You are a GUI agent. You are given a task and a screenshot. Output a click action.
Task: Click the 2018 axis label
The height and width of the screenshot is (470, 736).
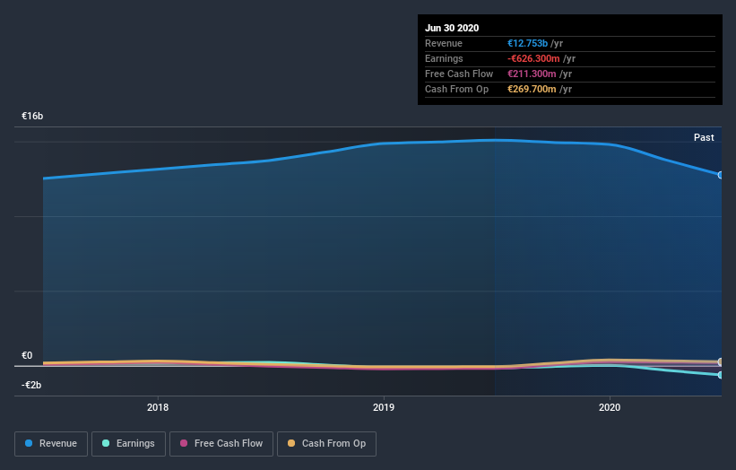pos(158,407)
